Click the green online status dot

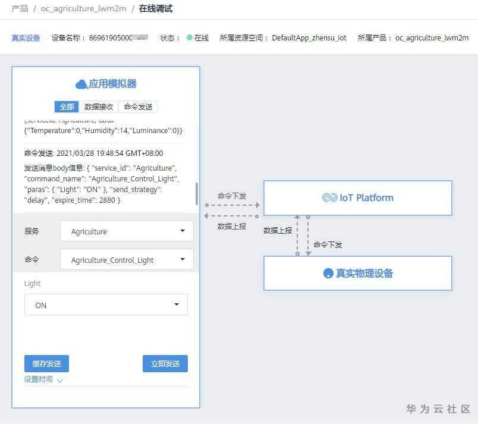click(189, 37)
